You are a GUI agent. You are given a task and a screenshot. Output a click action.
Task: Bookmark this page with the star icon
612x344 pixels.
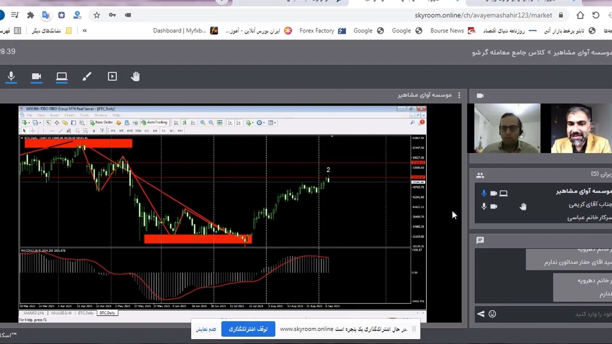pos(97,15)
